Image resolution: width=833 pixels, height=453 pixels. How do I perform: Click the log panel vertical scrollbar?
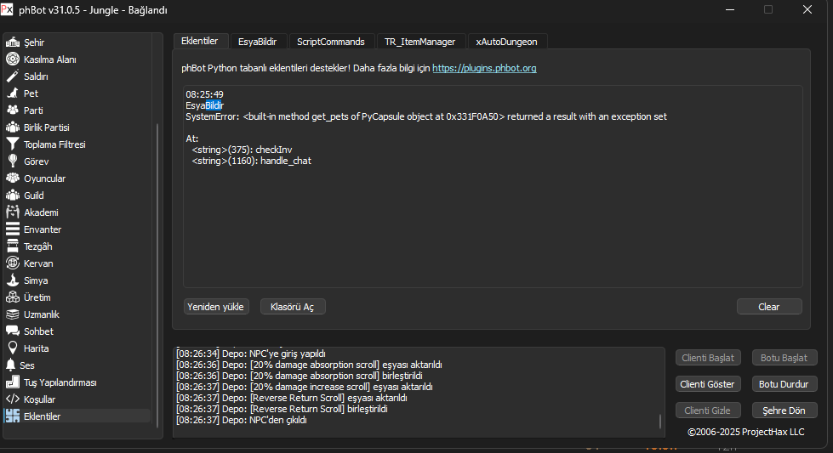pos(659,422)
